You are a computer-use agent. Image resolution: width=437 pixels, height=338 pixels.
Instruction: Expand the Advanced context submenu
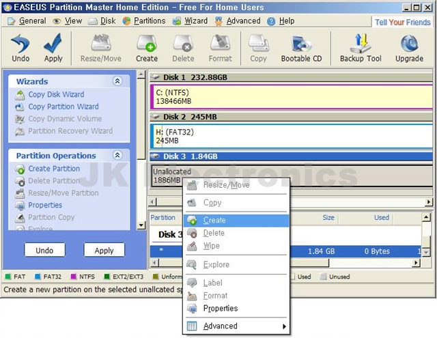tap(236, 326)
